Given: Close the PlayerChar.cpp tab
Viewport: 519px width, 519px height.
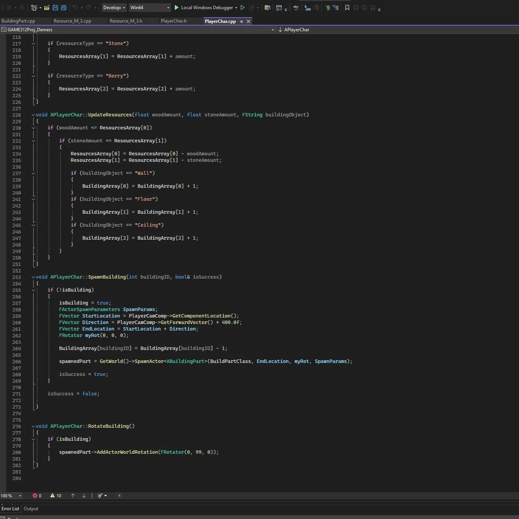Looking at the screenshot, I should coord(248,21).
